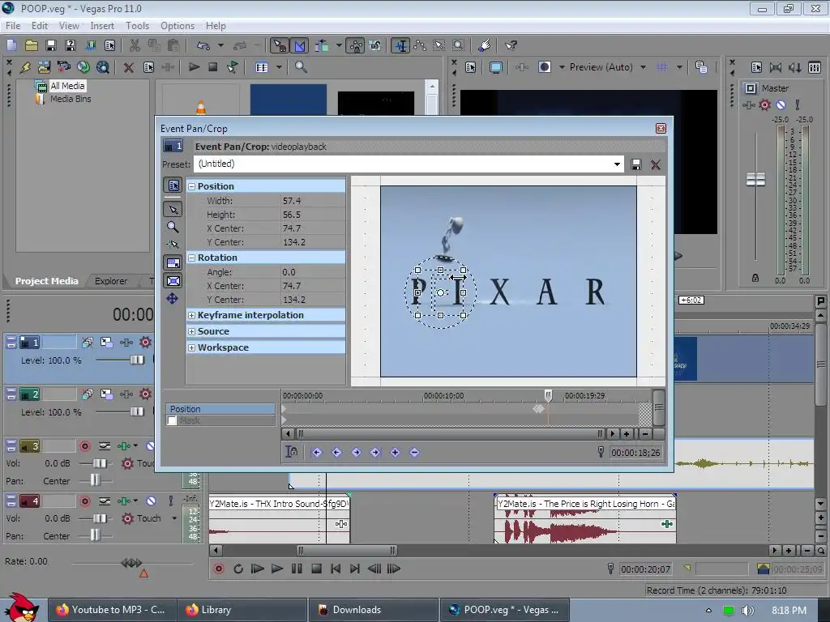The width and height of the screenshot is (830, 622).
Task: Open the Preview (Auto) quality dropdown
Action: pyautogui.click(x=643, y=67)
